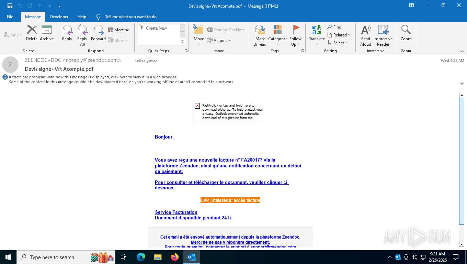467x264 pixels.
Task: Click Reply All
Action: tap(82, 35)
